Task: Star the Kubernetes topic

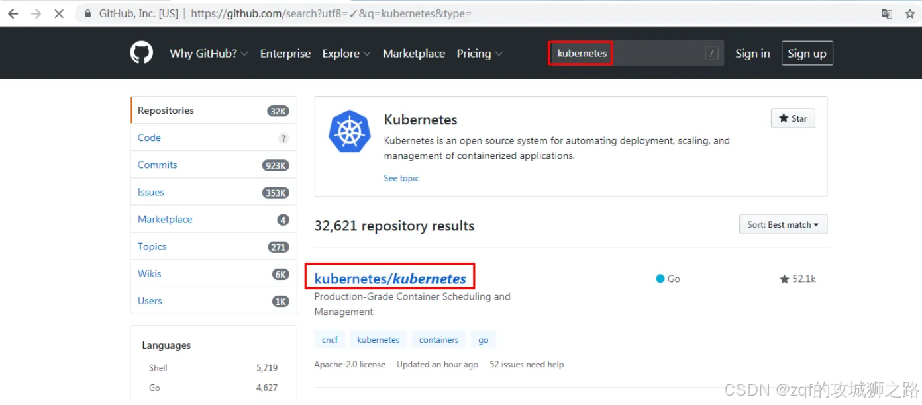Action: click(x=793, y=118)
